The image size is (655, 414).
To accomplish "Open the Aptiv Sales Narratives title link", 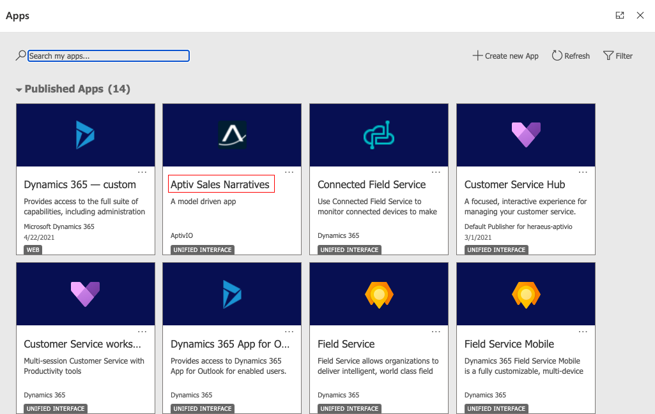I will click(220, 184).
